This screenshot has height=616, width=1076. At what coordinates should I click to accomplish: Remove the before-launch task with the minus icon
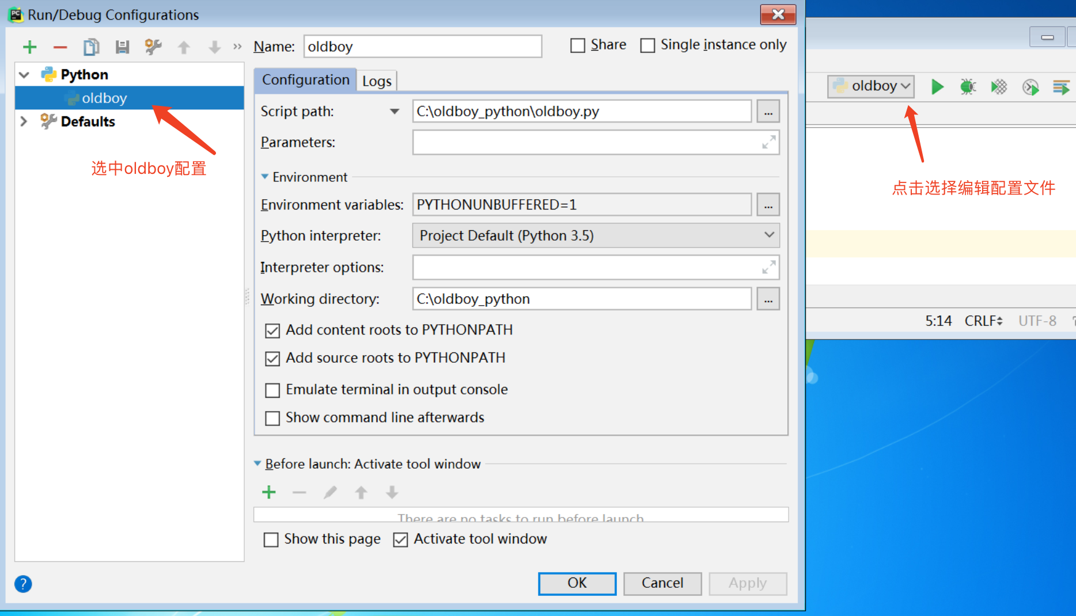[x=300, y=492]
